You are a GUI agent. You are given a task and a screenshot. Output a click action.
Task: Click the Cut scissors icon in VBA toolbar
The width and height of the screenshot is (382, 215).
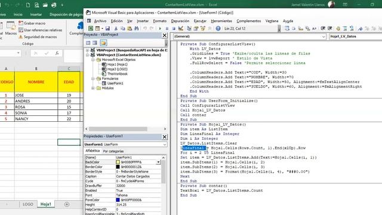click(x=116, y=29)
